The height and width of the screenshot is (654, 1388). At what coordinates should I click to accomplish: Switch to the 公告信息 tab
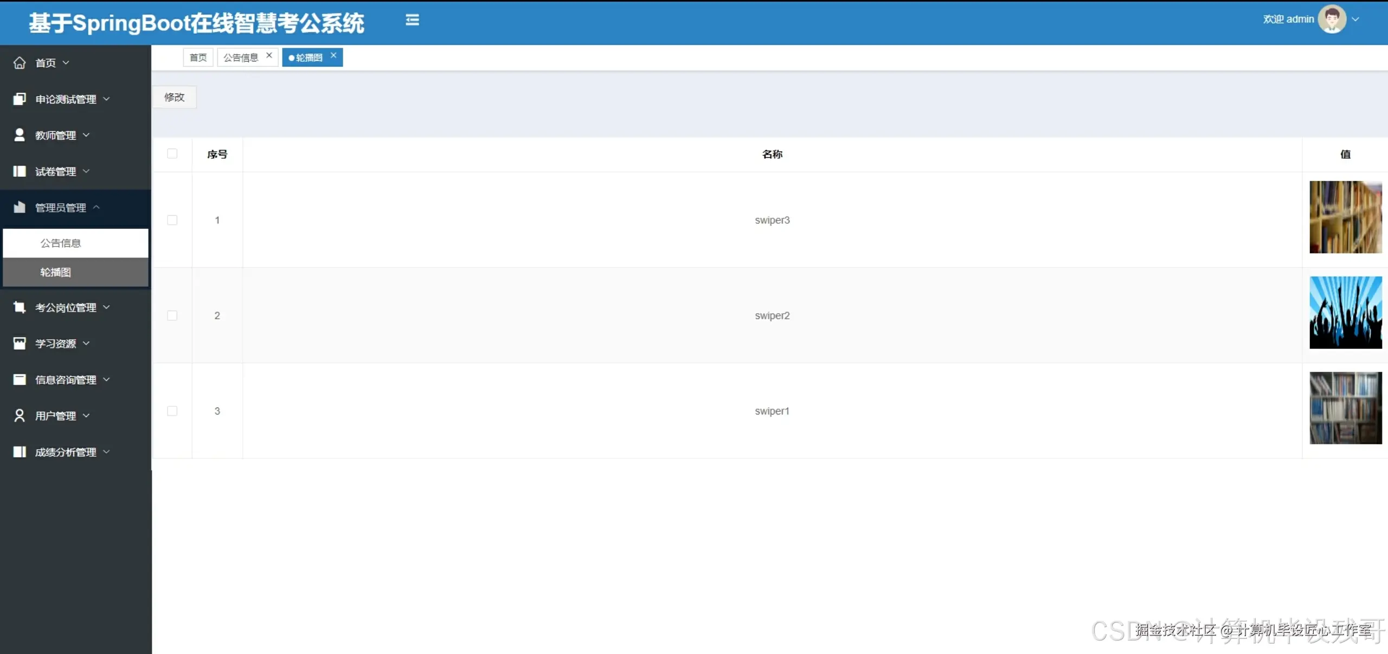point(241,57)
